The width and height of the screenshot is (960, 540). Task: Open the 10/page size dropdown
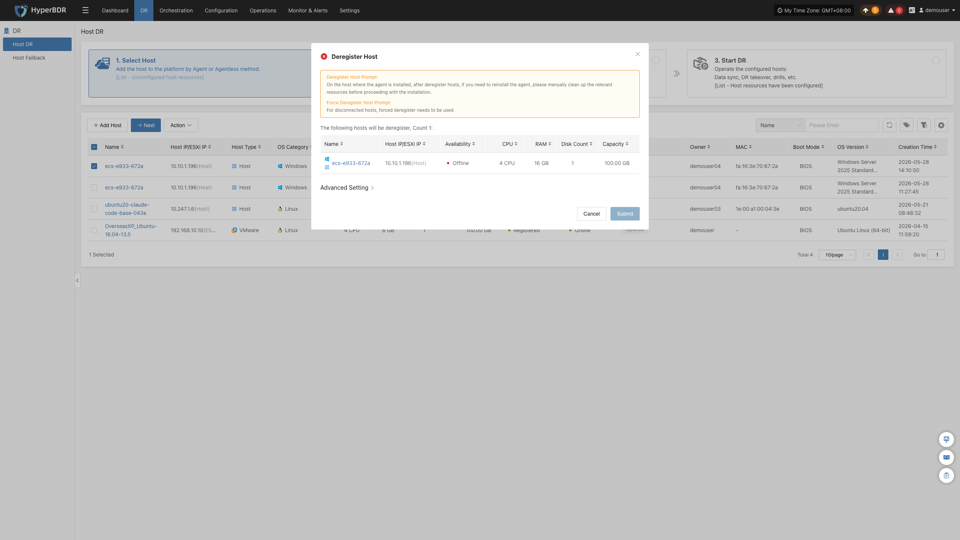tap(837, 255)
